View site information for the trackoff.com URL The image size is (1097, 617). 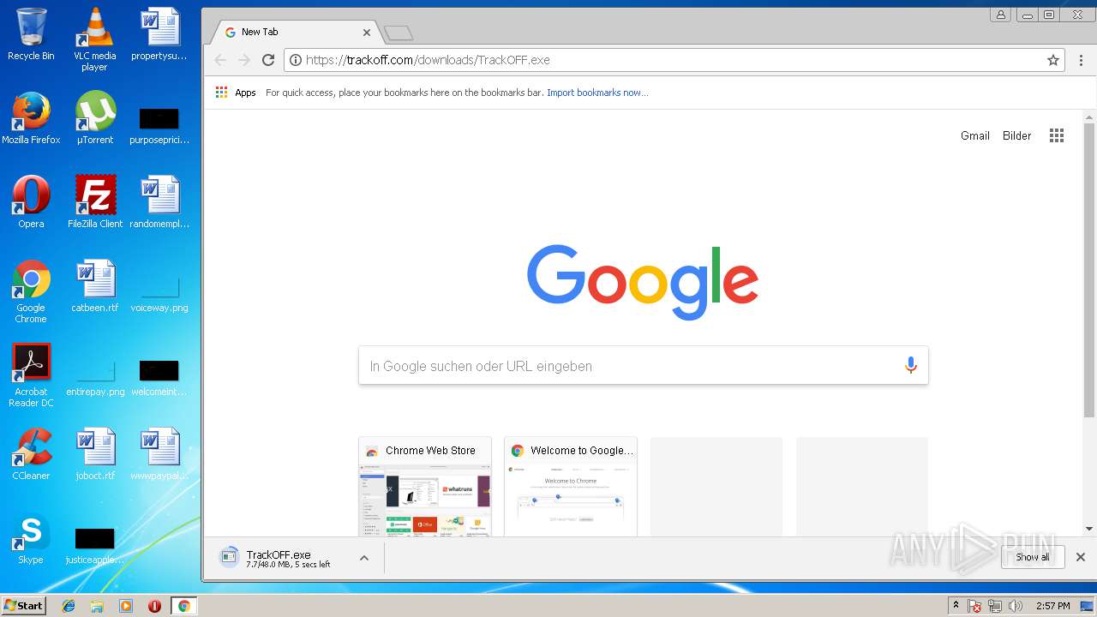[x=295, y=60]
